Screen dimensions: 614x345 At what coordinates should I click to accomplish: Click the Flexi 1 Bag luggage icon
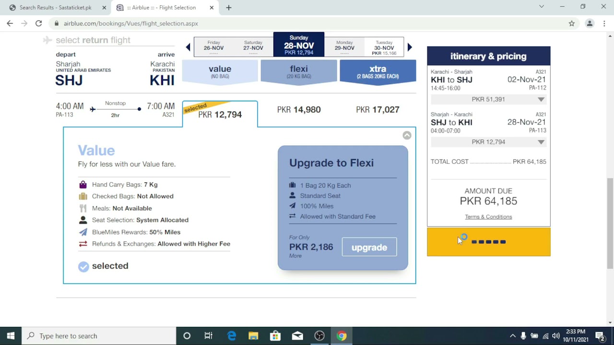(293, 185)
